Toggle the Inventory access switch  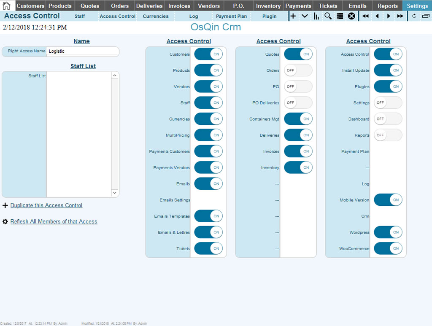pos(298,167)
